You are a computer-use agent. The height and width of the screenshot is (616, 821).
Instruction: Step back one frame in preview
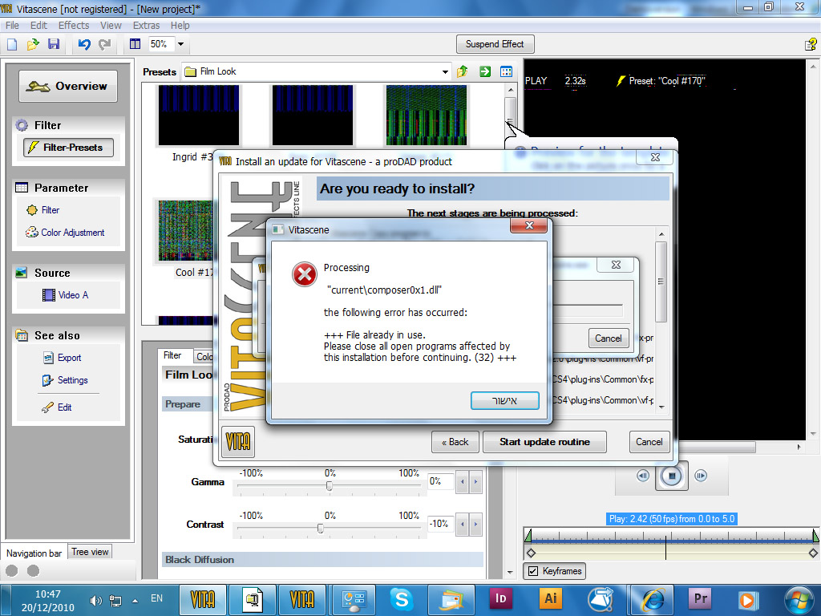point(643,476)
